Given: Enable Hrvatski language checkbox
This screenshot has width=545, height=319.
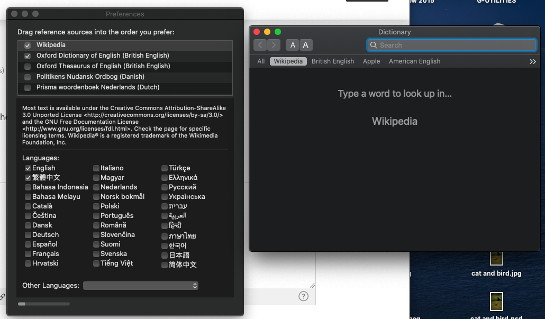Looking at the screenshot, I should coord(28,263).
